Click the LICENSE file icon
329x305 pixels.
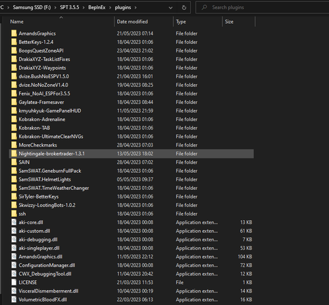pos(14,283)
